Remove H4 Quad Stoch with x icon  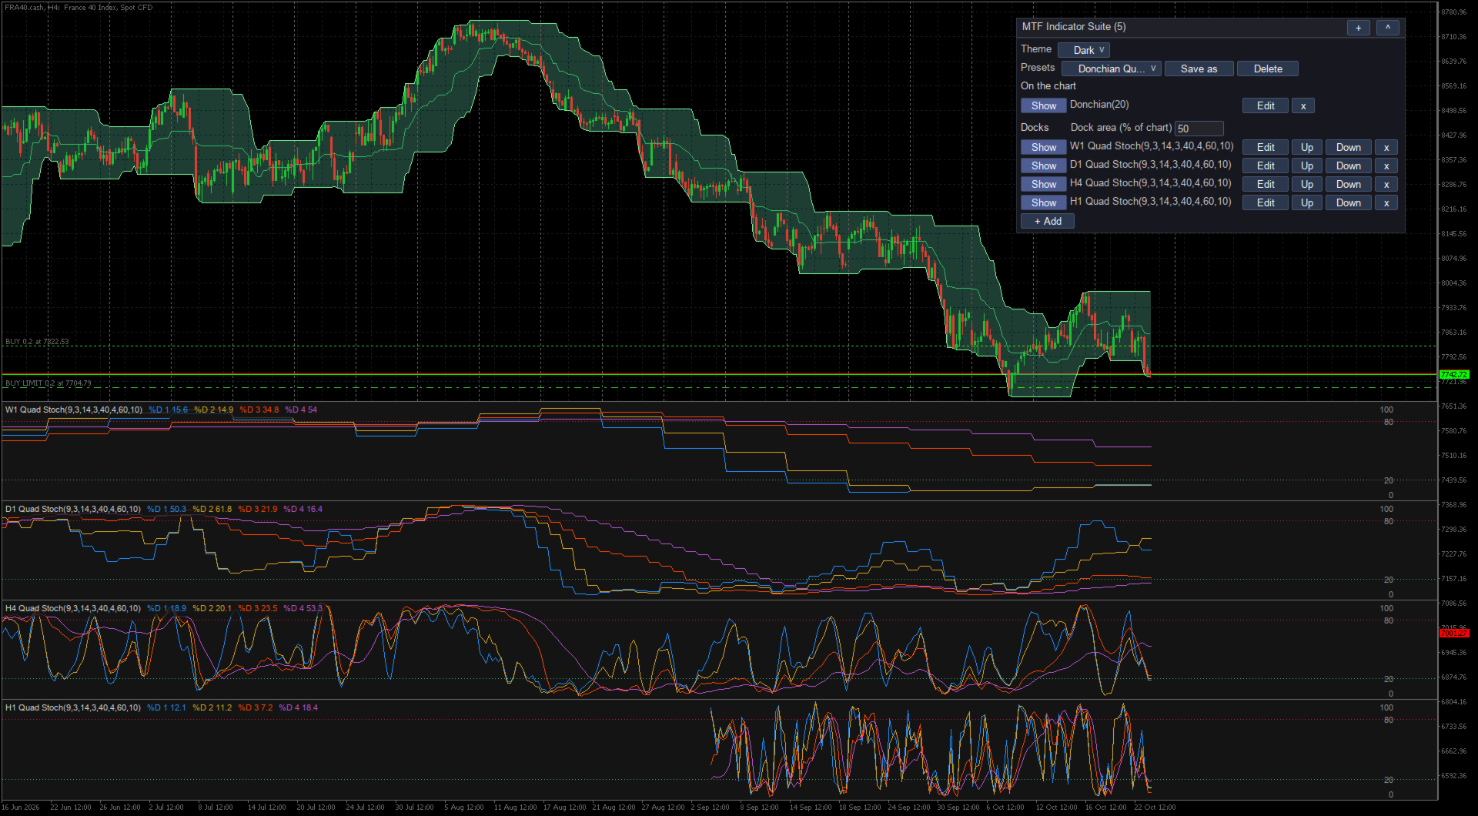tap(1386, 184)
